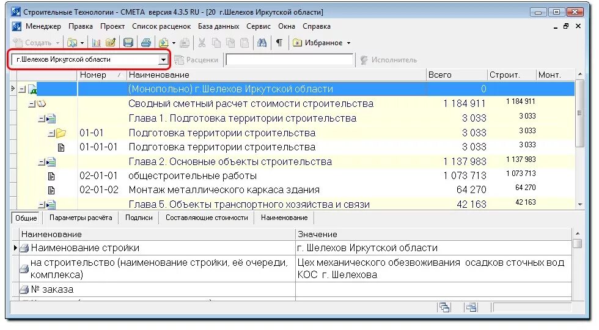This screenshot has height=330, width=599.
Task: Click the document icon in row 02-01-01
Action: tap(51, 176)
